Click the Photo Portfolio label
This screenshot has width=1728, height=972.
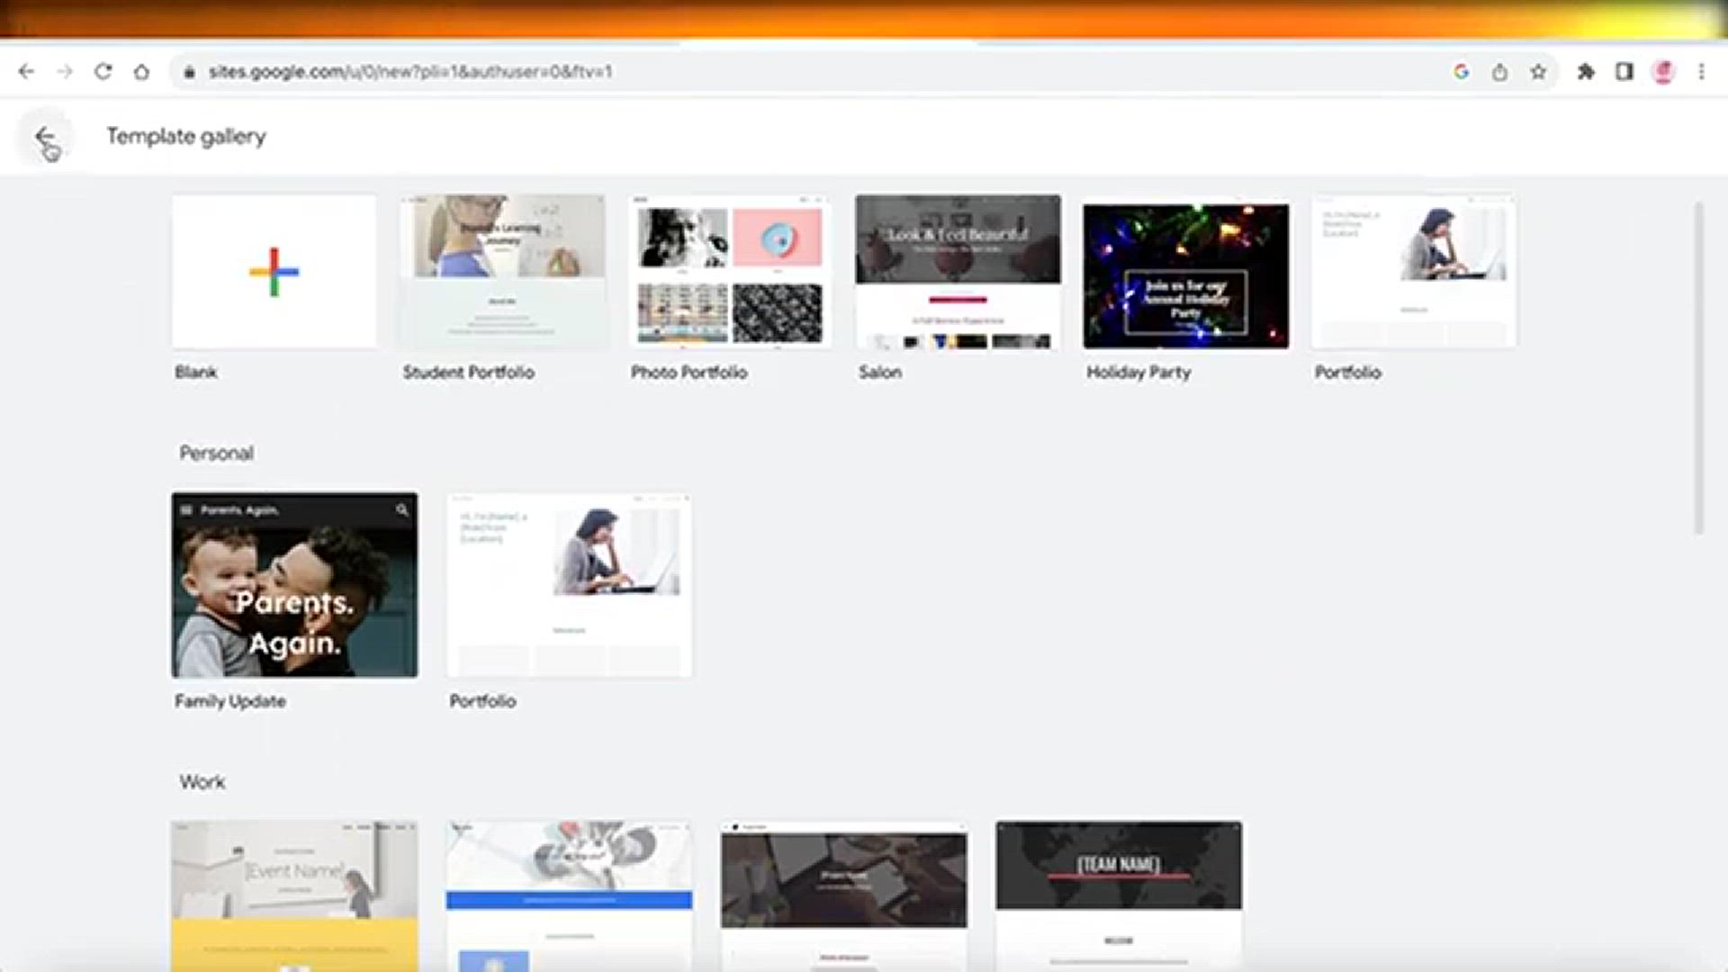click(688, 373)
